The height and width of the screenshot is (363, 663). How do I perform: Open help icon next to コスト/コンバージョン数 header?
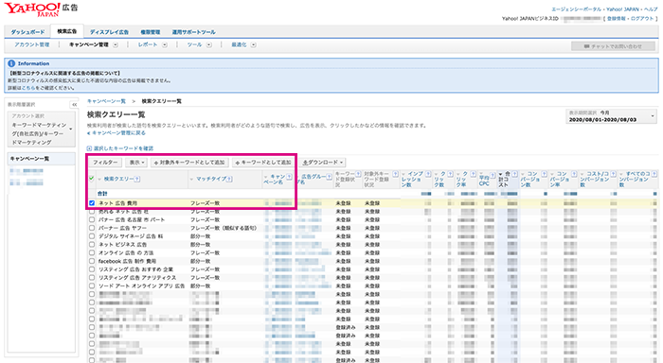coord(613,174)
